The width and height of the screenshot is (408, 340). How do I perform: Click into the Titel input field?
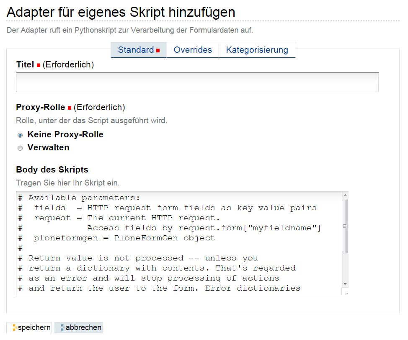(197, 82)
